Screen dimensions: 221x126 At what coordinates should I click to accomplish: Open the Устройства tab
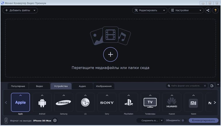(x=61, y=86)
